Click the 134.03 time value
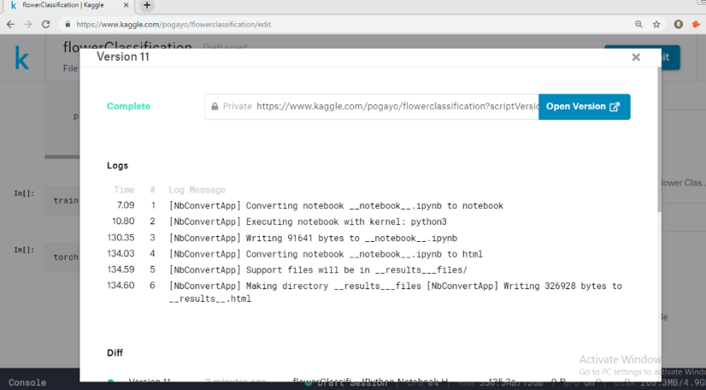 point(120,254)
